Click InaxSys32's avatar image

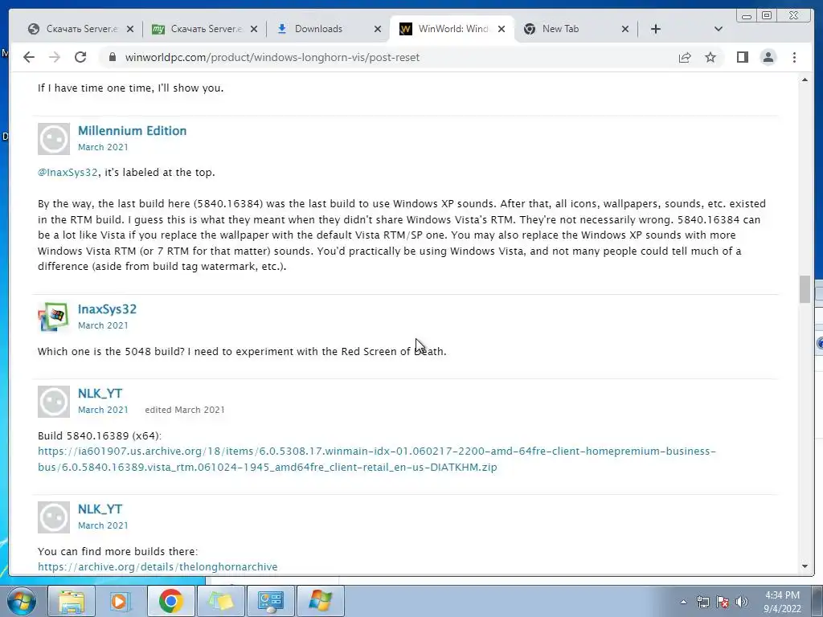[x=54, y=317]
